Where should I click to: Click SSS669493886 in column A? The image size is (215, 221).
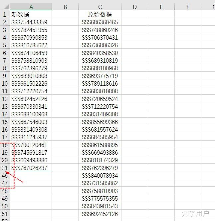31,160
